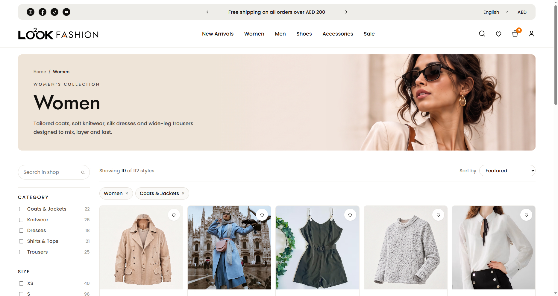
Task: Go to Home breadcrumb link
Action: (x=40, y=72)
